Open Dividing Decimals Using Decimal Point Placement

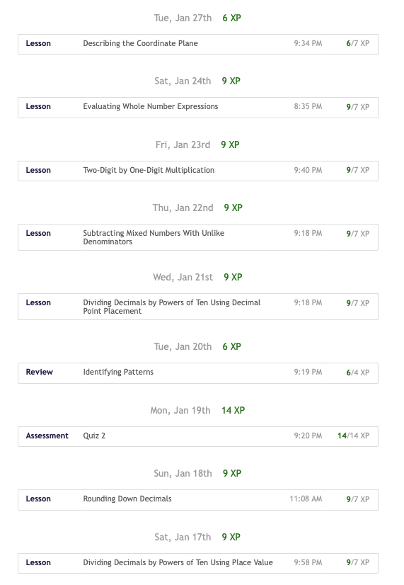click(198, 307)
